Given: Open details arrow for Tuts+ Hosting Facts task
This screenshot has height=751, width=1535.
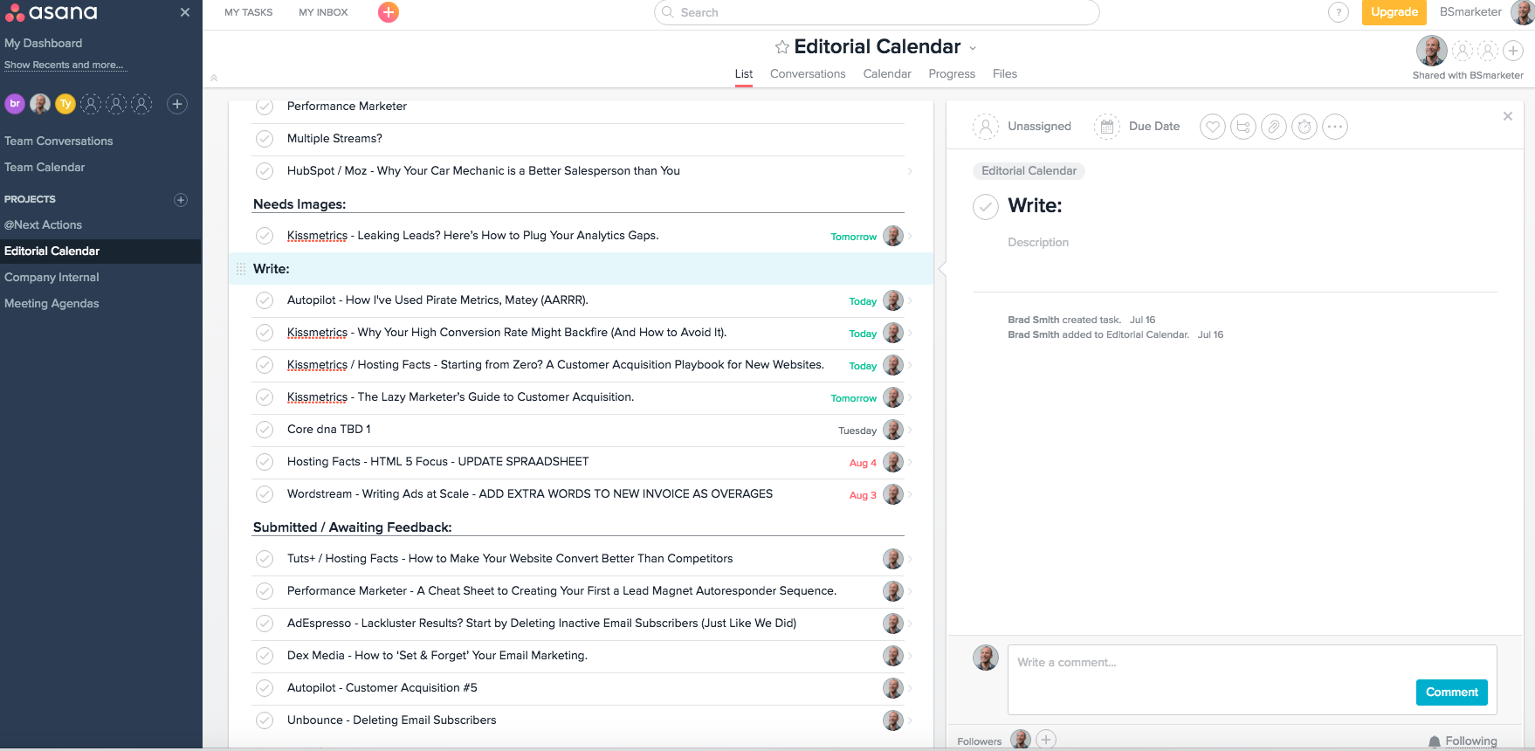Looking at the screenshot, I should click(910, 559).
